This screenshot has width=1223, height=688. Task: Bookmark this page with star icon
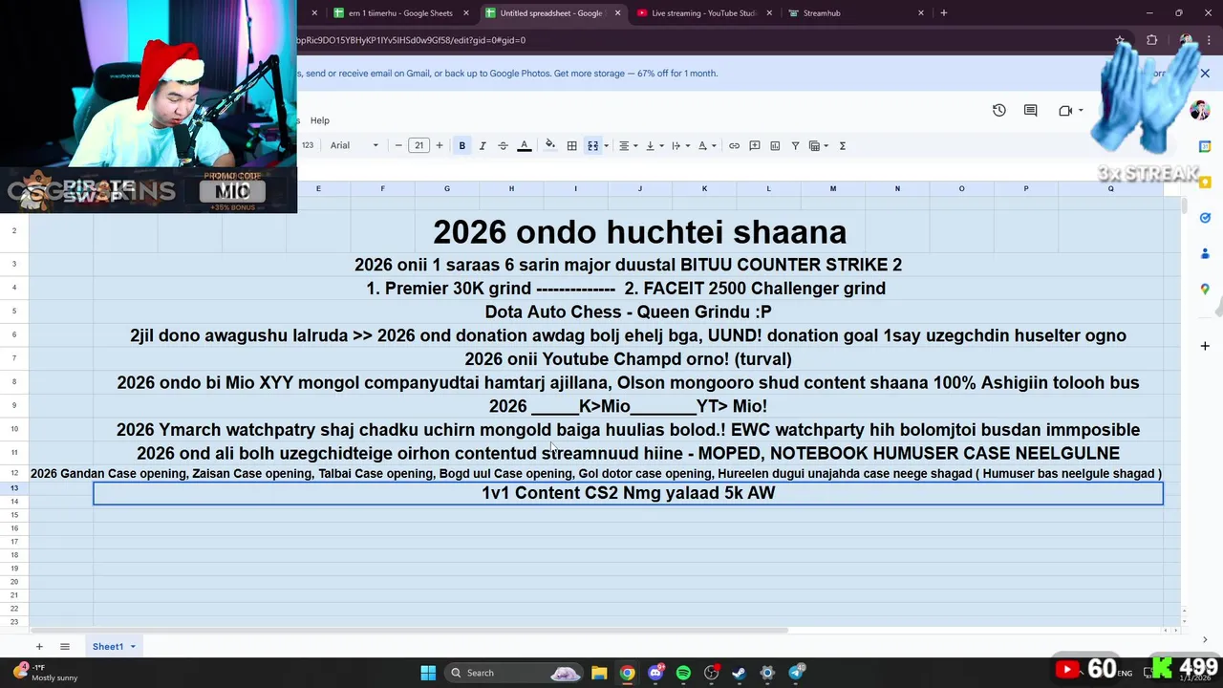pyautogui.click(x=1120, y=40)
